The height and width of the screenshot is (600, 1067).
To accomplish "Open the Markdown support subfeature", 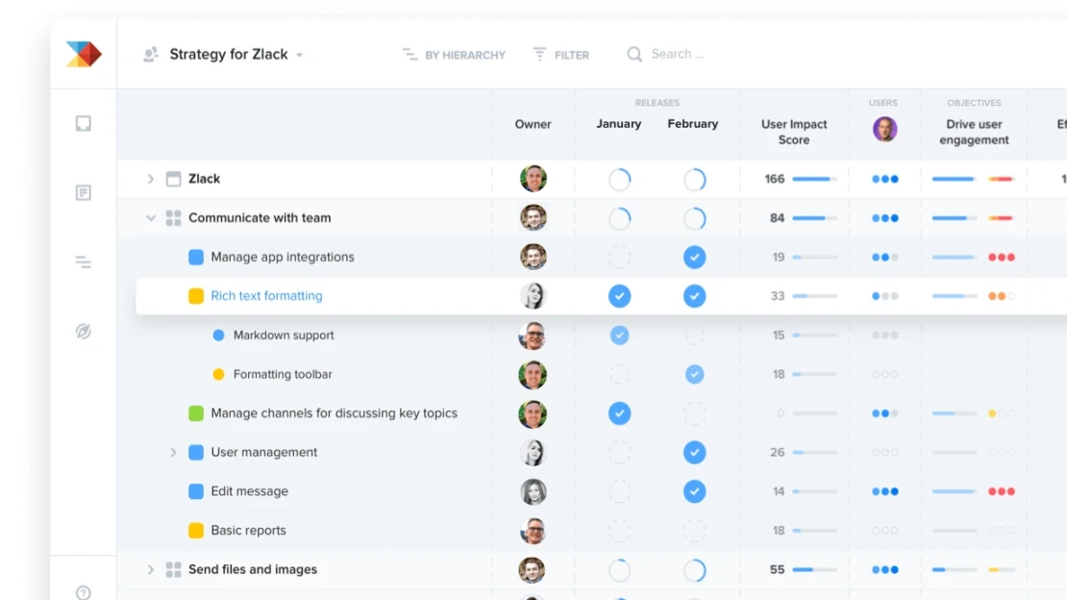I will [284, 335].
